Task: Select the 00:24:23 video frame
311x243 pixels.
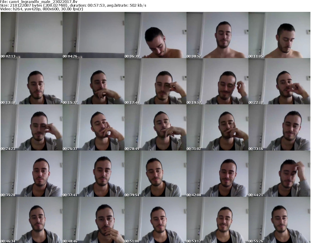Action: (x=32, y=127)
